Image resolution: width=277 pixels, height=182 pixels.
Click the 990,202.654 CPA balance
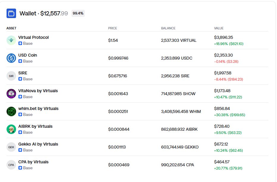click(x=178, y=165)
